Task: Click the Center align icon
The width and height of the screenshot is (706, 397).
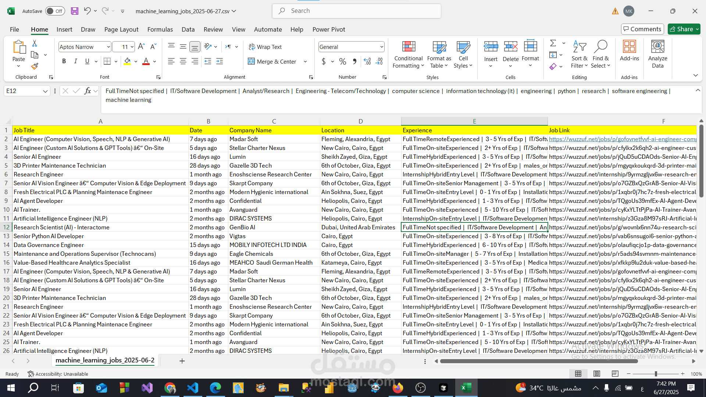Action: click(183, 61)
